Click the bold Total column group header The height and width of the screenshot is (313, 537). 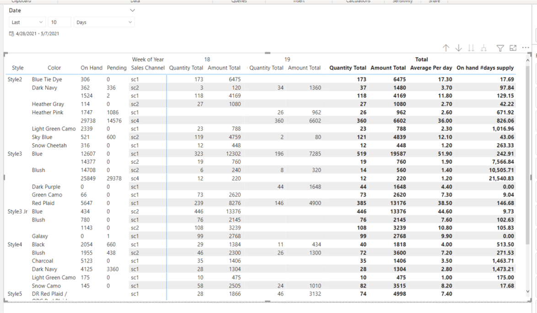(x=422, y=59)
